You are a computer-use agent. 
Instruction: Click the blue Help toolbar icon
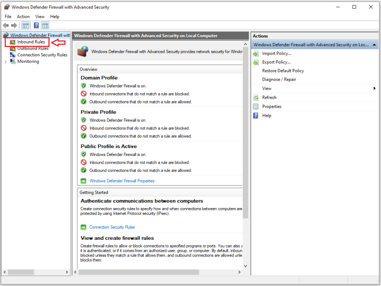click(x=36, y=26)
